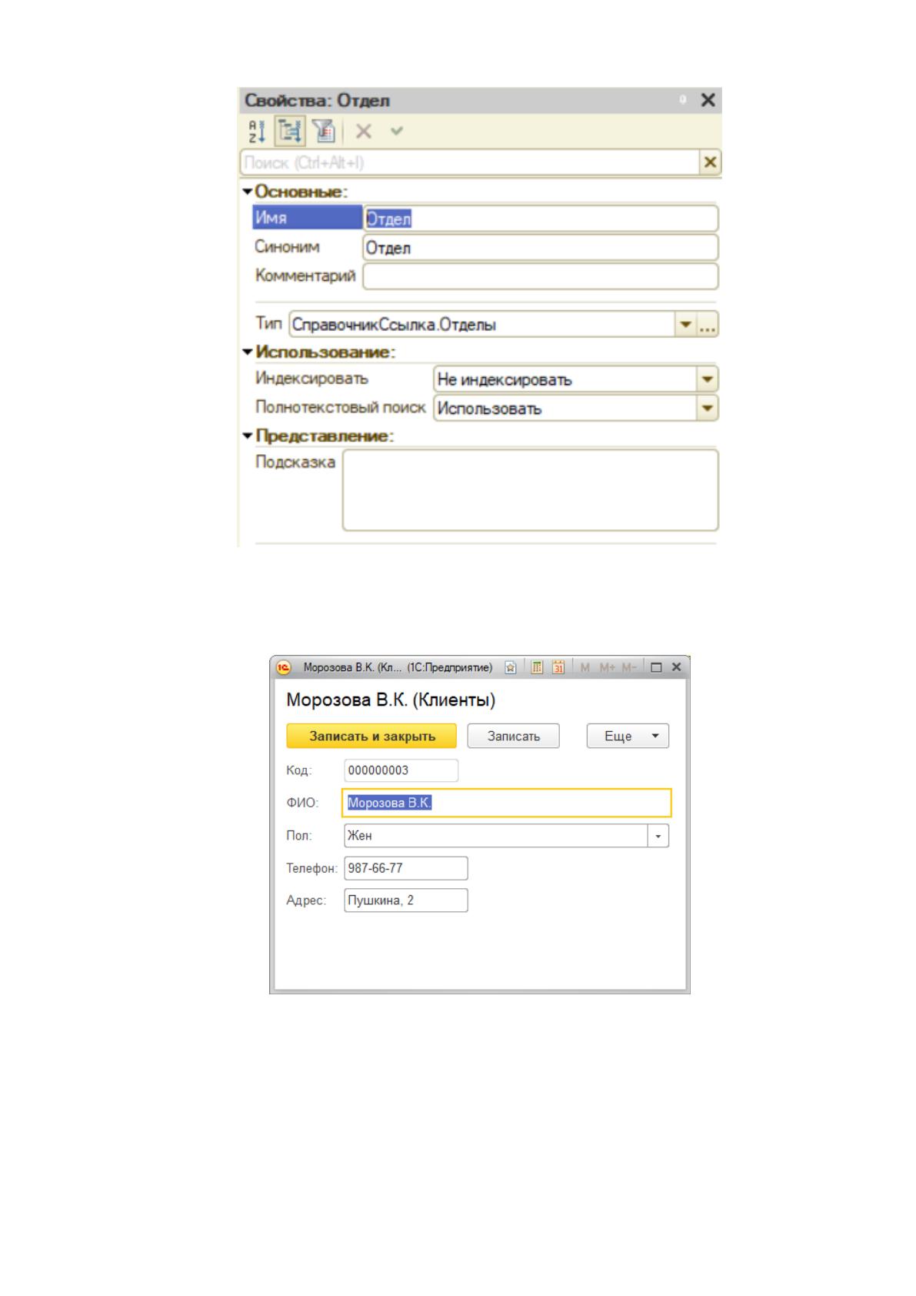Toggle the categorized properties view icon
Screen dimensions: 916x1296
[290, 132]
